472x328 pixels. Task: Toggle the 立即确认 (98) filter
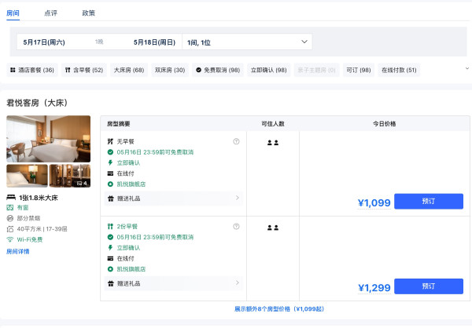click(269, 70)
